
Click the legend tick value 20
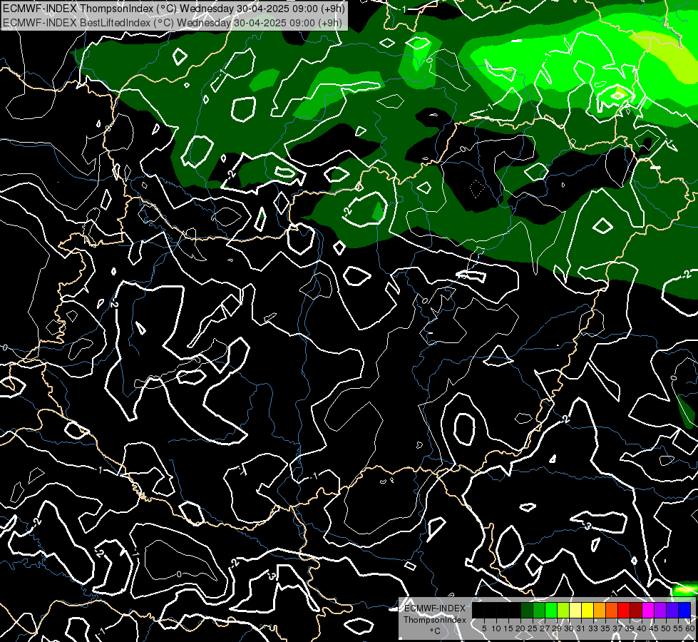521,628
